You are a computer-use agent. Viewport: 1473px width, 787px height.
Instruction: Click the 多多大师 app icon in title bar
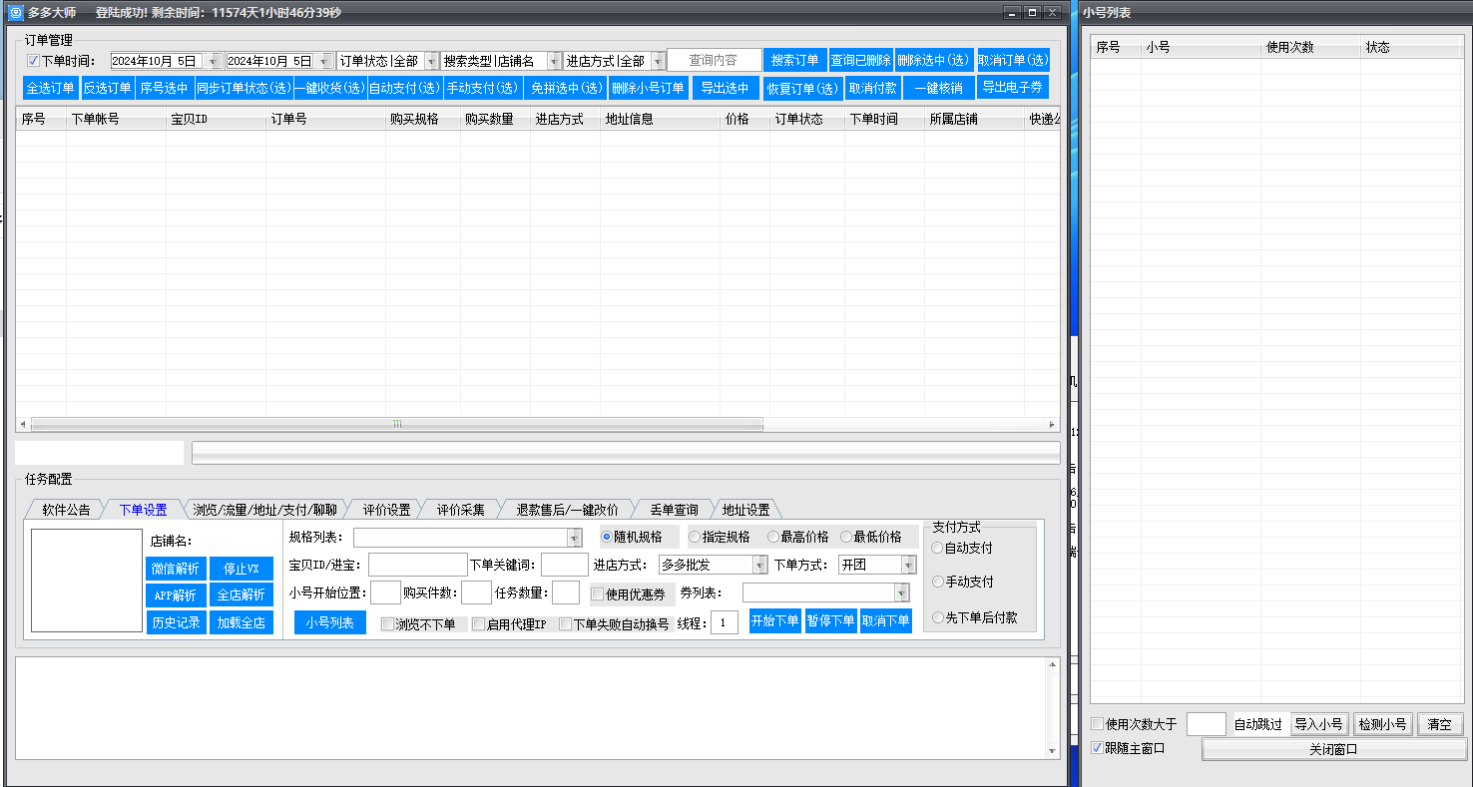tap(15, 13)
